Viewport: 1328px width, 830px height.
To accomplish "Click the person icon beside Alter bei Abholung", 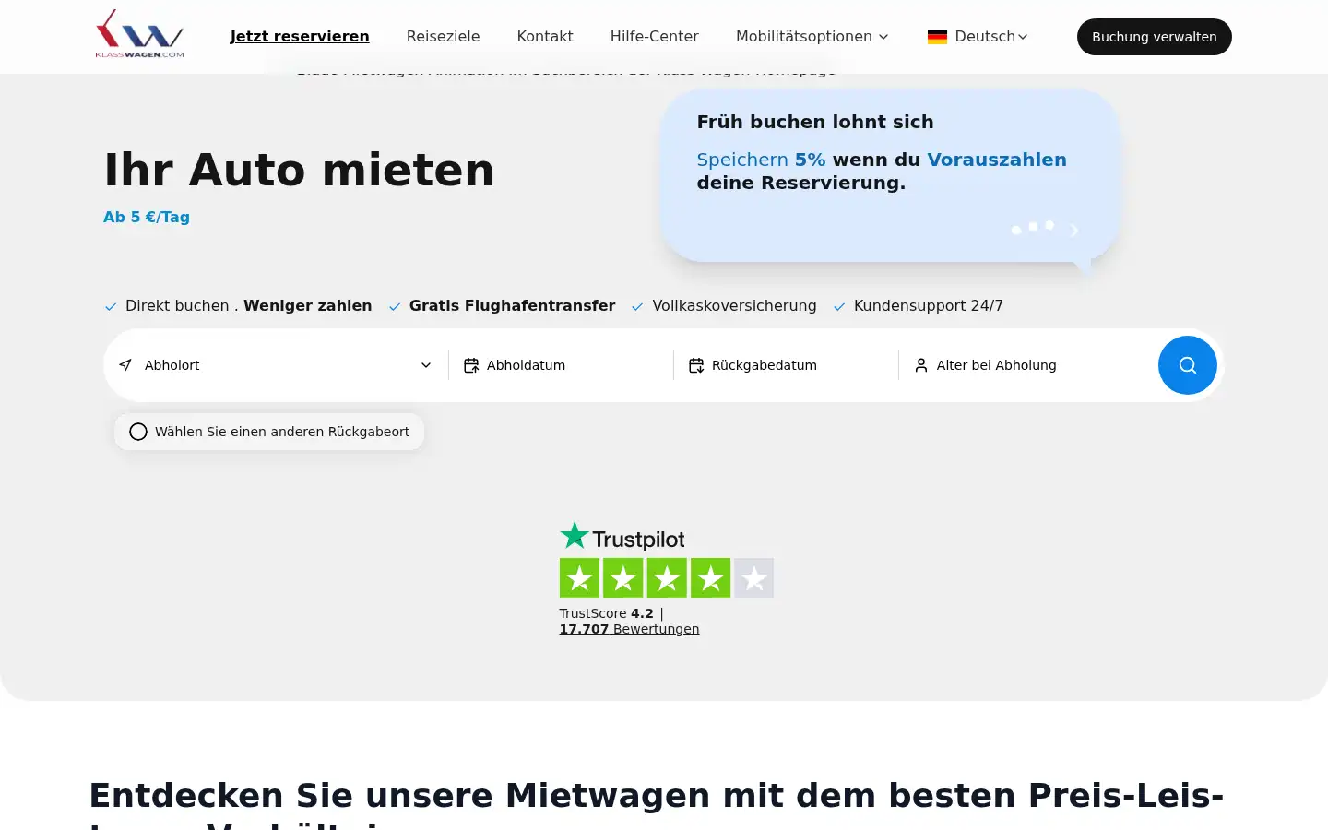I will (x=921, y=365).
